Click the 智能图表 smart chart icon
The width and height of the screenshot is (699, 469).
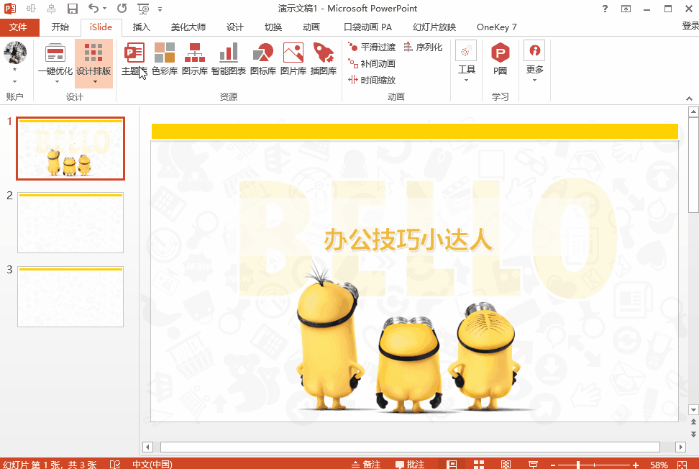(x=229, y=58)
